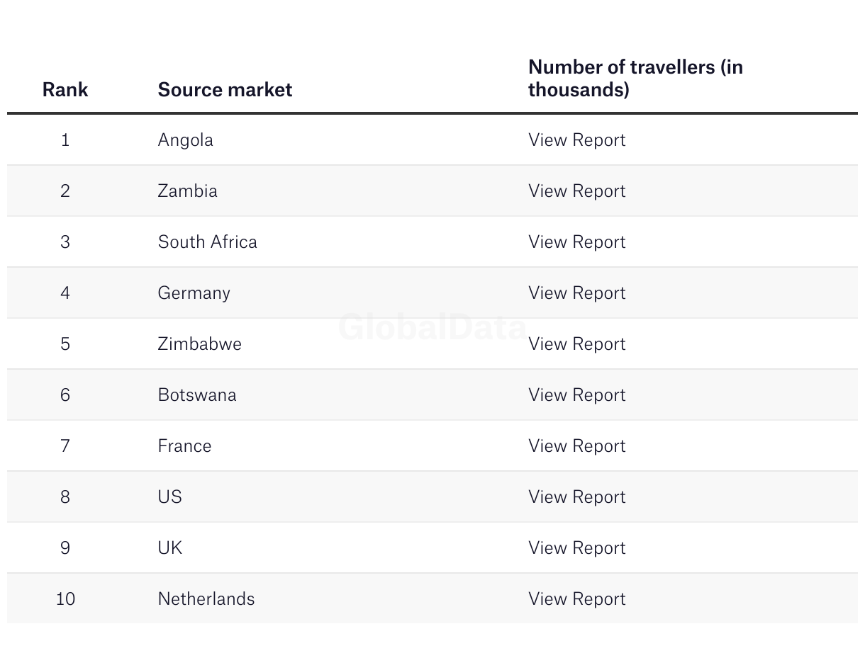Select the South Africa market cell
This screenshot has width=865, height=653.
click(207, 242)
